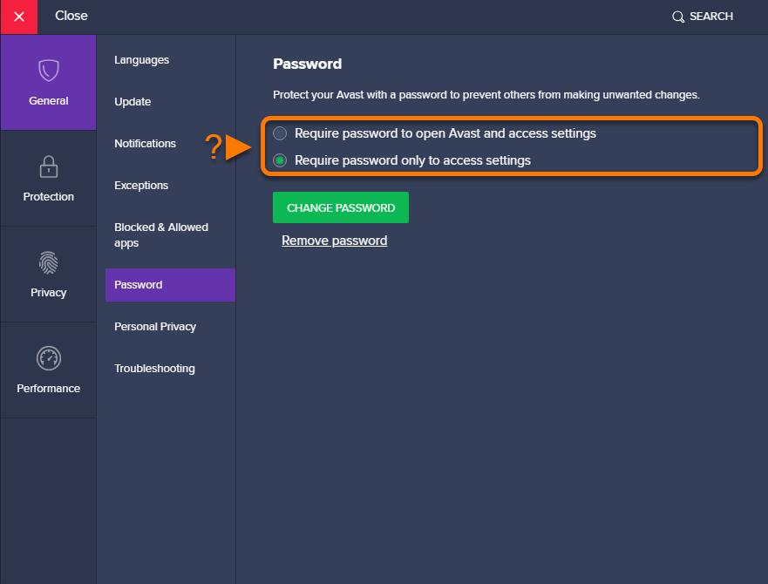Open Performance section via gauge icon
Viewport: 768px width, 584px height.
[48, 357]
